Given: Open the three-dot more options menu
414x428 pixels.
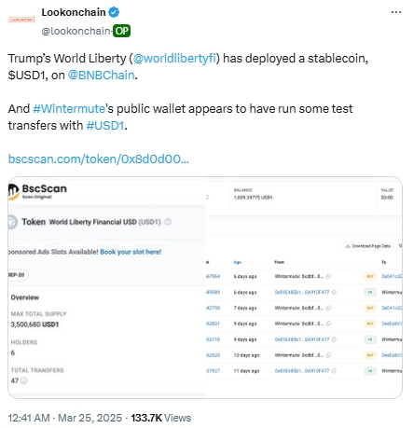Looking at the screenshot, I should click(396, 12).
